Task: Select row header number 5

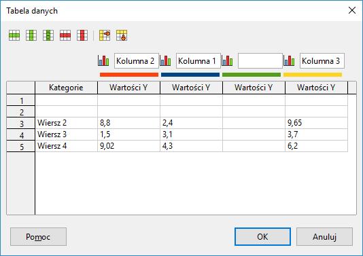Action: click(21, 147)
